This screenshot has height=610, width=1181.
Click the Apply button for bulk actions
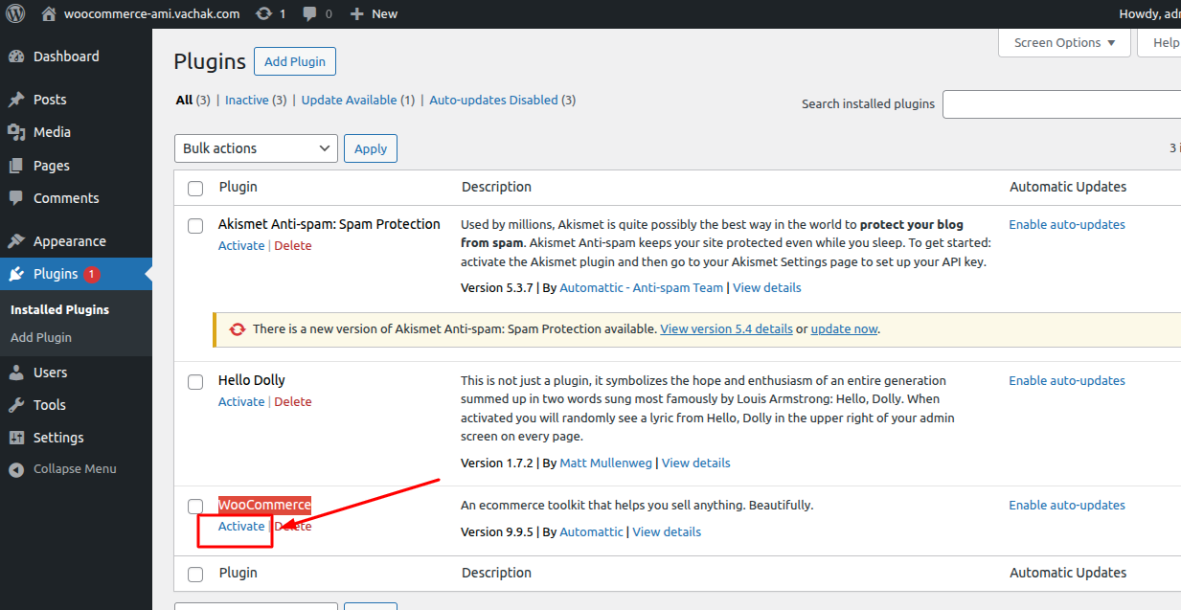tap(371, 148)
